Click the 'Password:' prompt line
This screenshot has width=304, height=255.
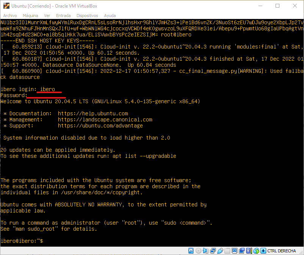(x=14, y=95)
